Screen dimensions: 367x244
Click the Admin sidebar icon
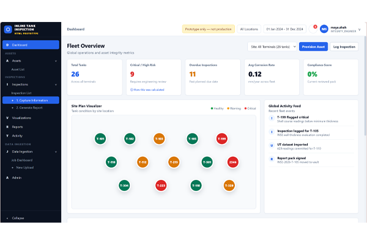coord(7,178)
